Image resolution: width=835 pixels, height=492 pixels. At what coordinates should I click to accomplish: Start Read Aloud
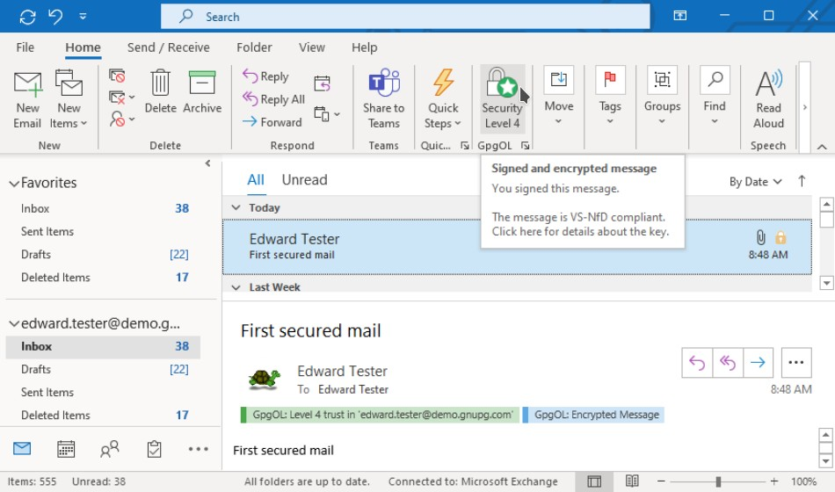pyautogui.click(x=768, y=99)
